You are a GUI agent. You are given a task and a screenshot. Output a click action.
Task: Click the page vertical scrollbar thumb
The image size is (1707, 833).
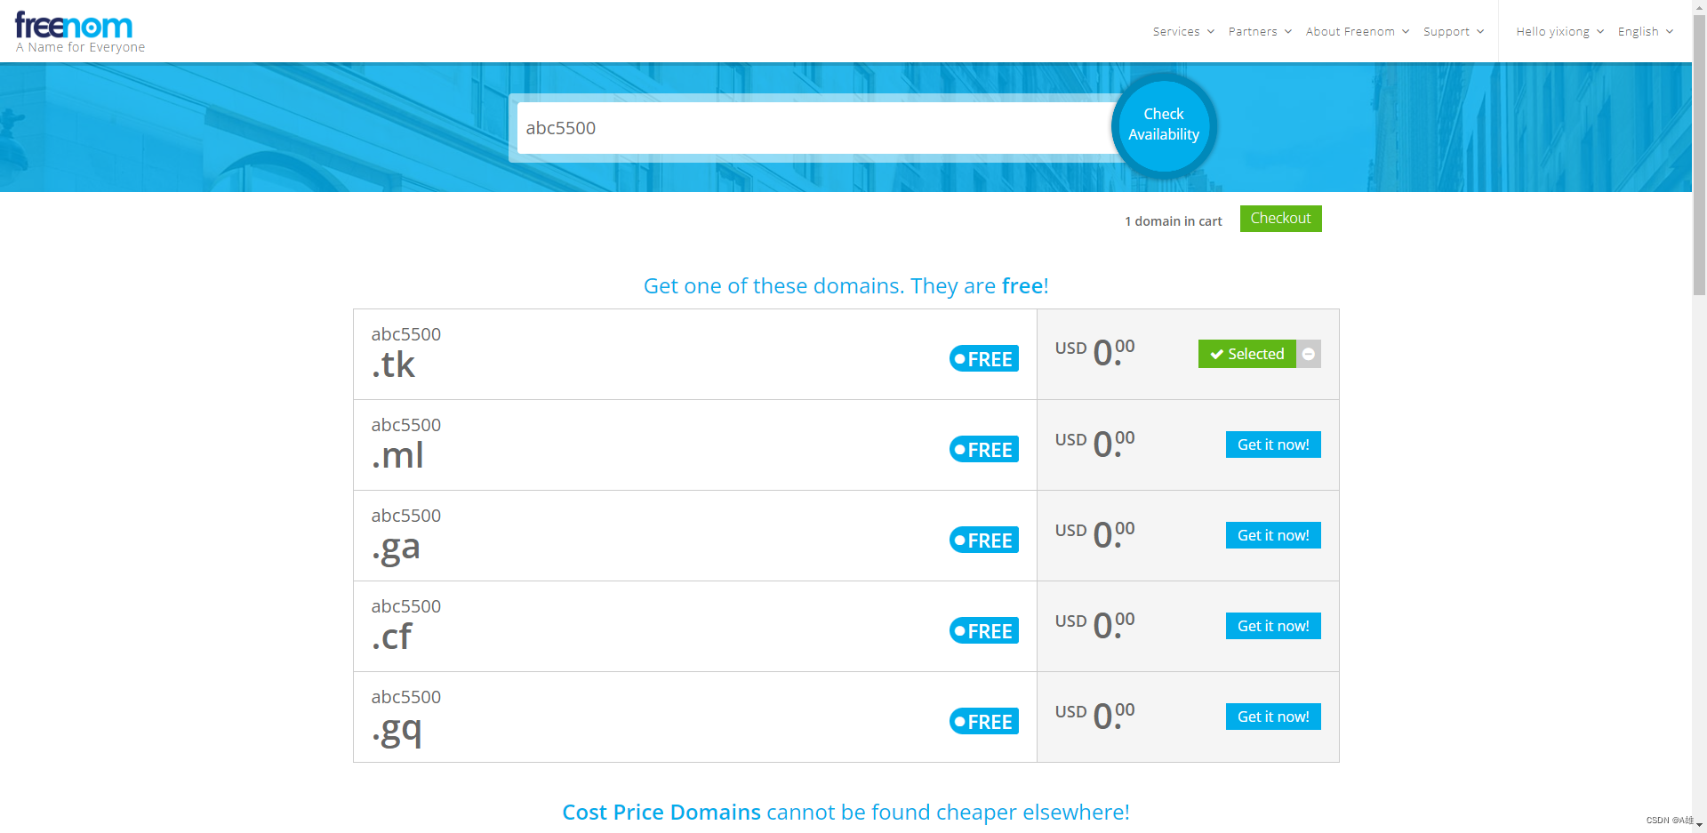coord(1699,154)
